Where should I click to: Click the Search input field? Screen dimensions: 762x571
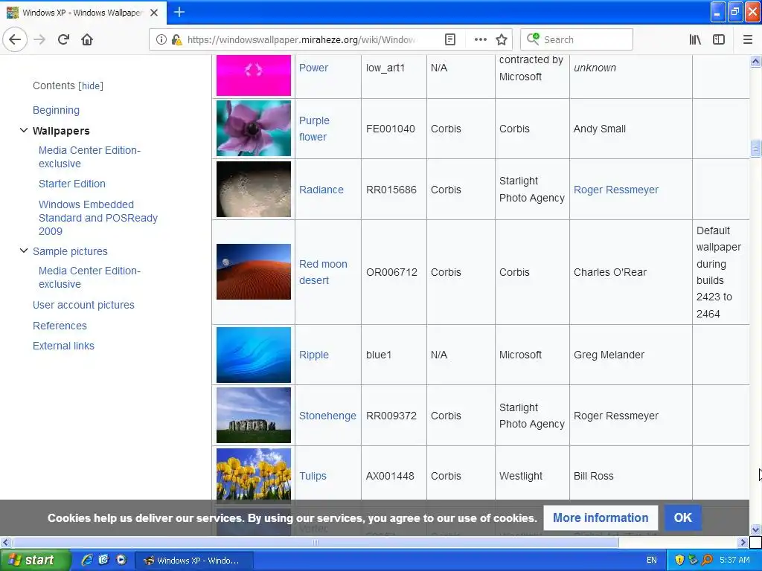point(577,39)
